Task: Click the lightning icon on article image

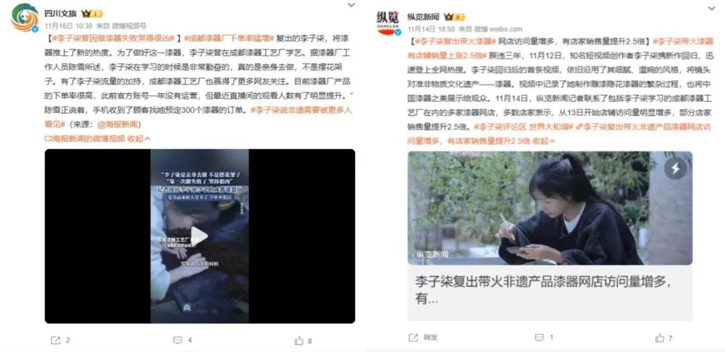Action: coord(675,168)
